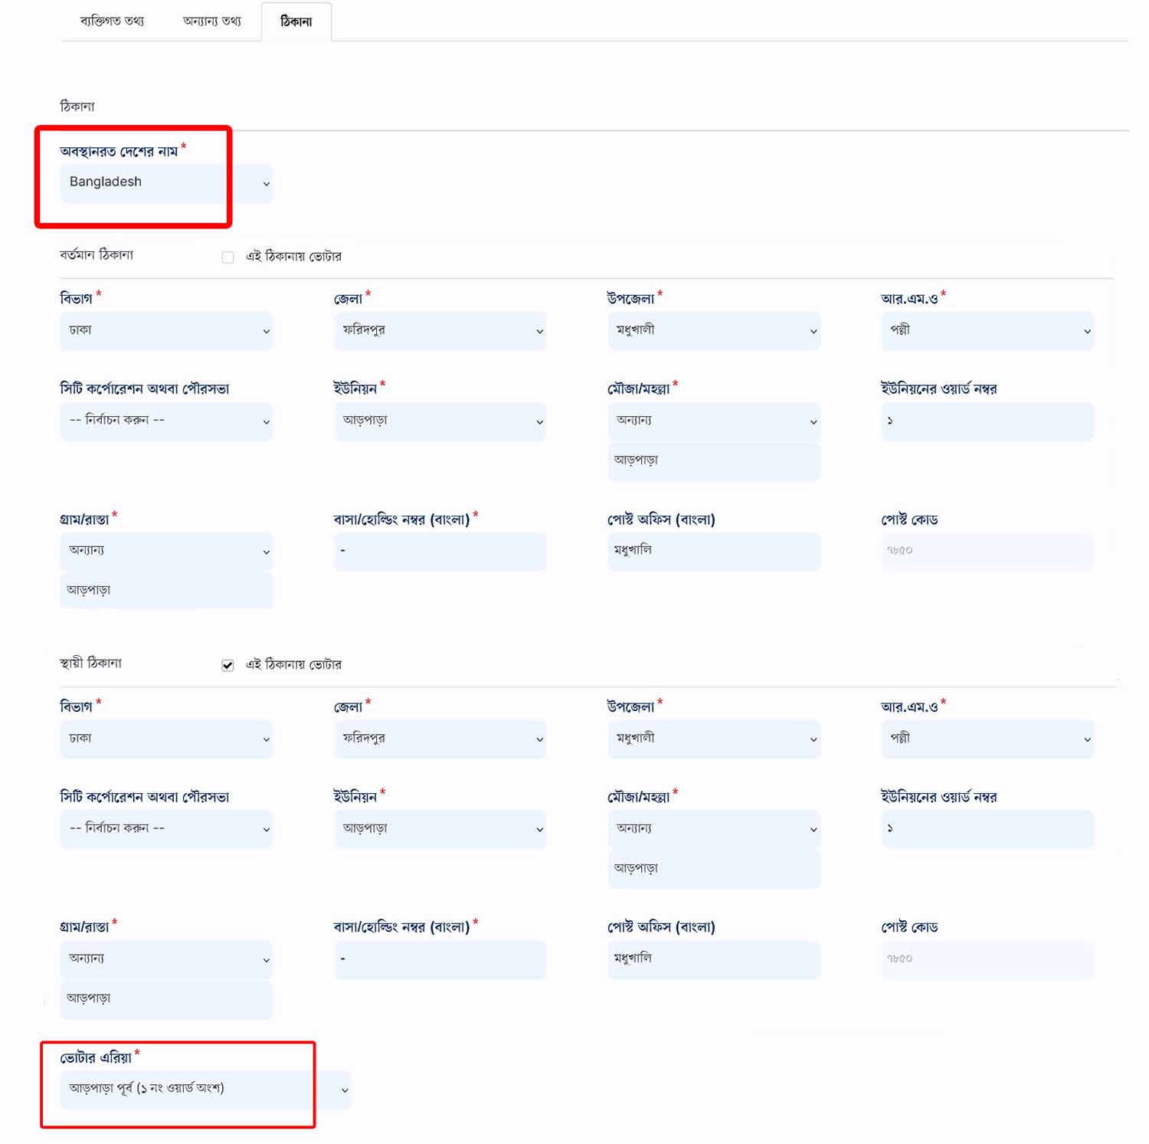Expand the বিভাগ dropdown in the present address

pyautogui.click(x=166, y=331)
